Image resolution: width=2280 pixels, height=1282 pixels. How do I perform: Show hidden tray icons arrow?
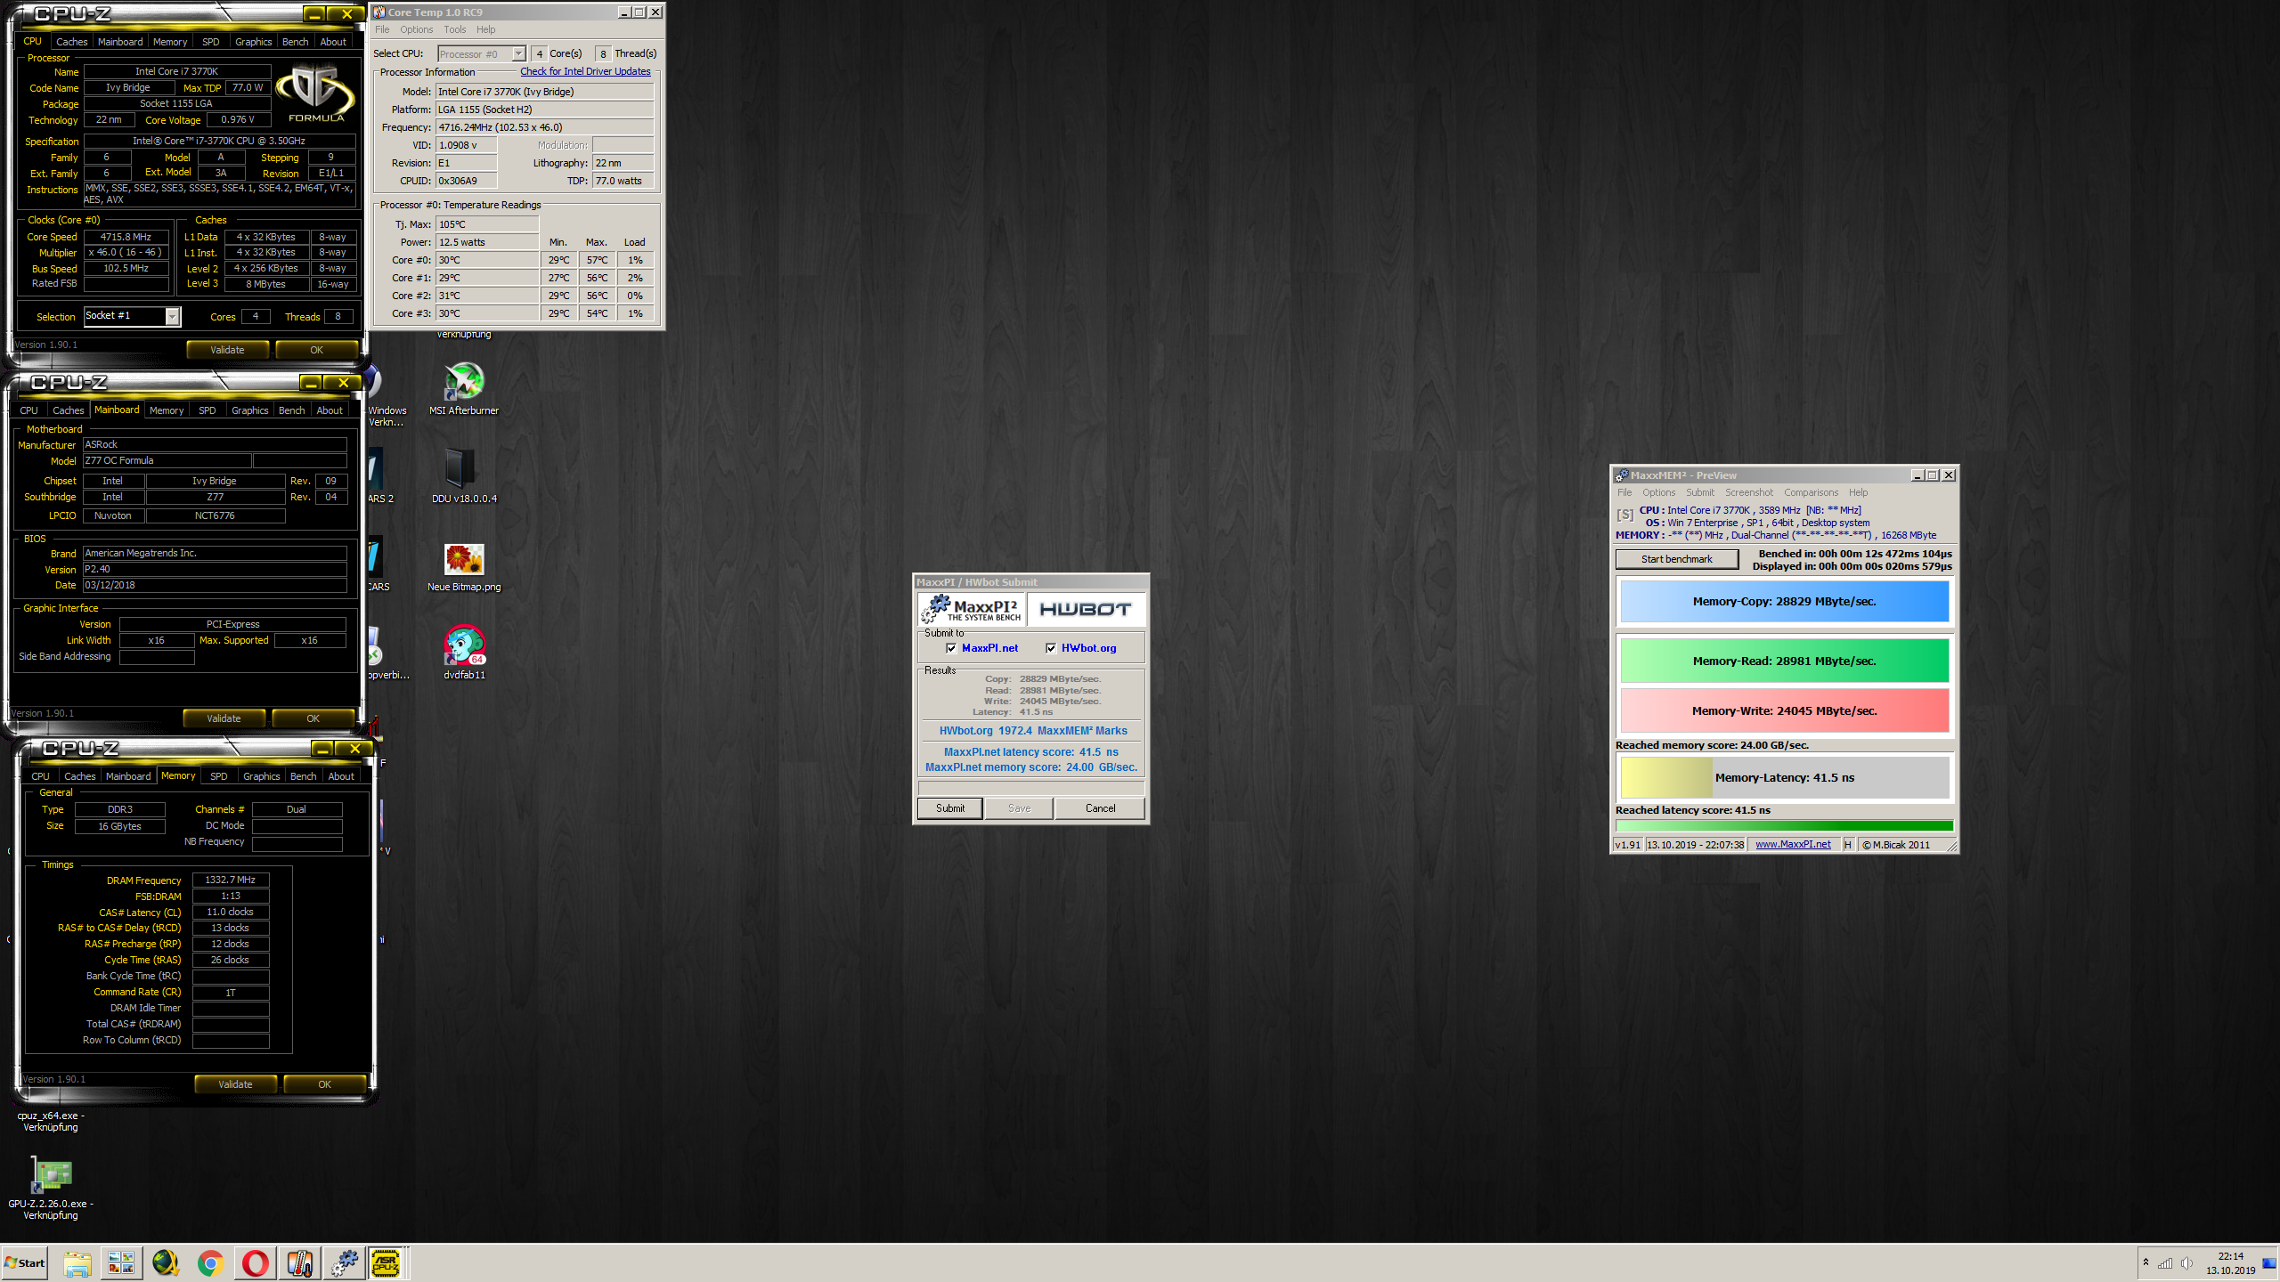coord(2146,1262)
